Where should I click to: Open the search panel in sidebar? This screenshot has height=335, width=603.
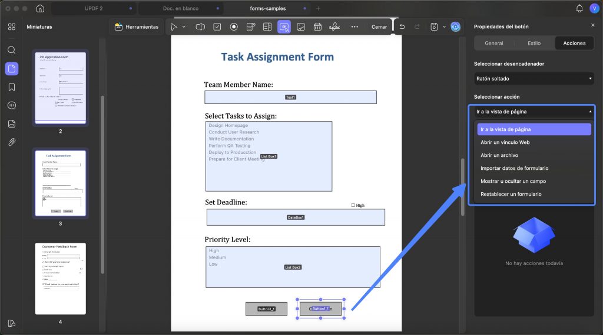(12, 50)
